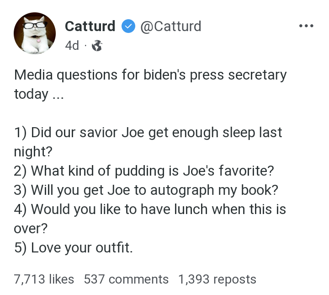
Task: Click the 'Love your outfit.' line
Action: (x=74, y=247)
